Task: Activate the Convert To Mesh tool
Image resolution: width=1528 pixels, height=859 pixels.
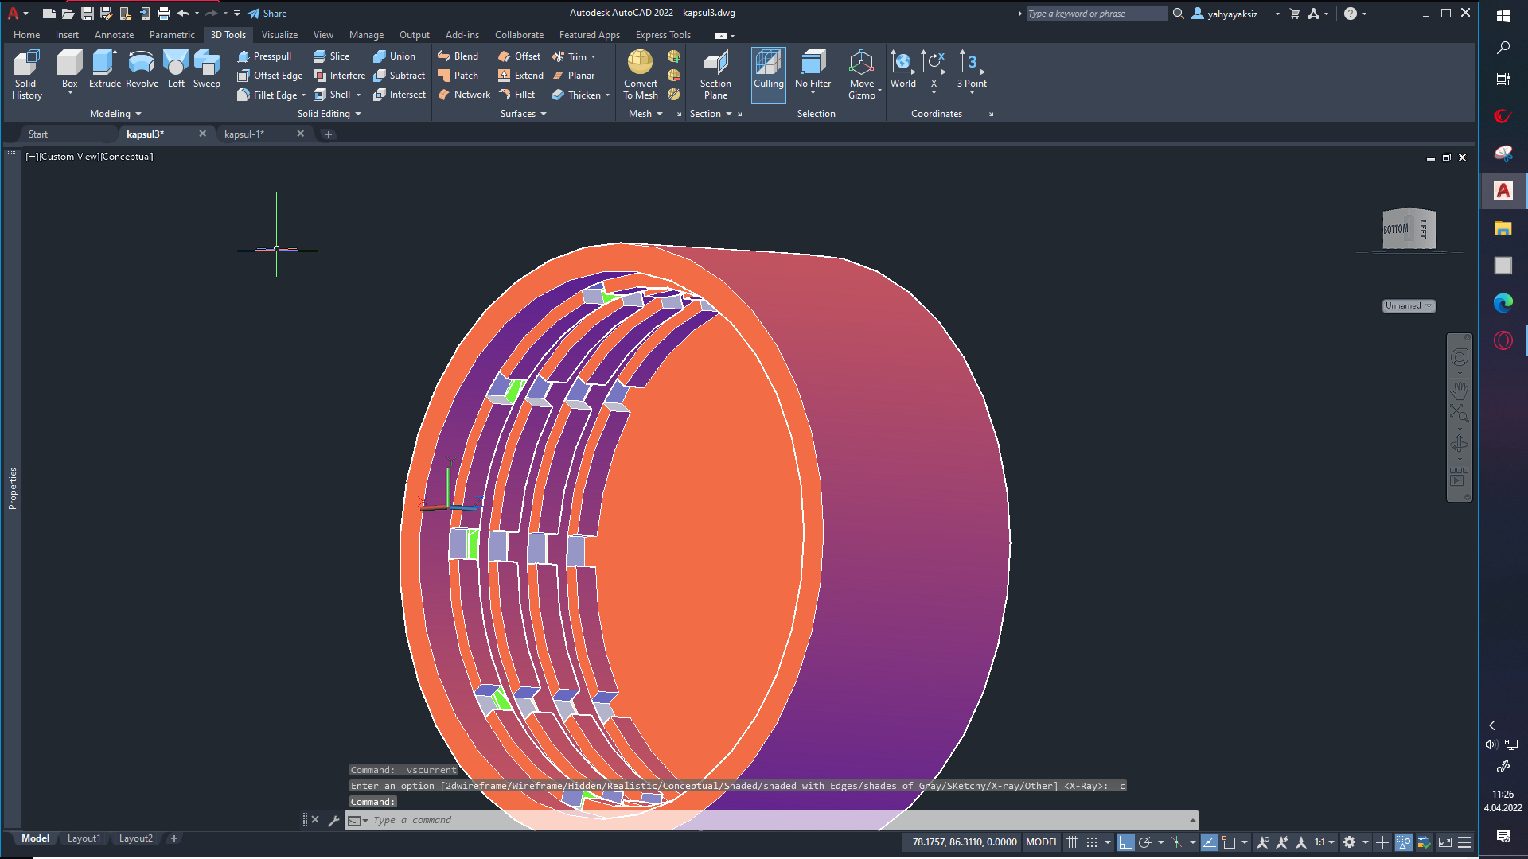Action: [640, 75]
